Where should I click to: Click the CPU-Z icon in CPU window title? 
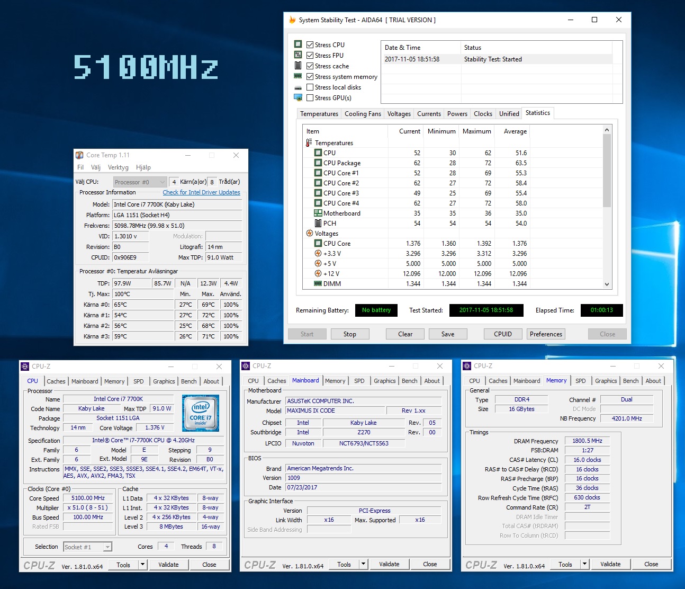[x=25, y=366]
